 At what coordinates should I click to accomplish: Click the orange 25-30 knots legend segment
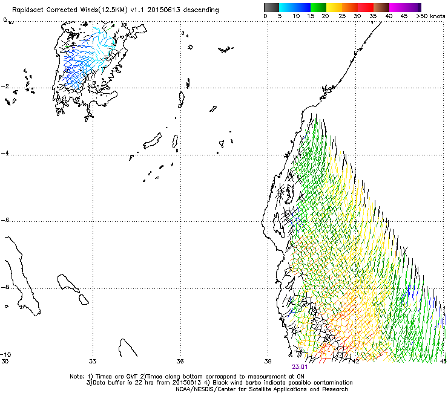(350, 7)
